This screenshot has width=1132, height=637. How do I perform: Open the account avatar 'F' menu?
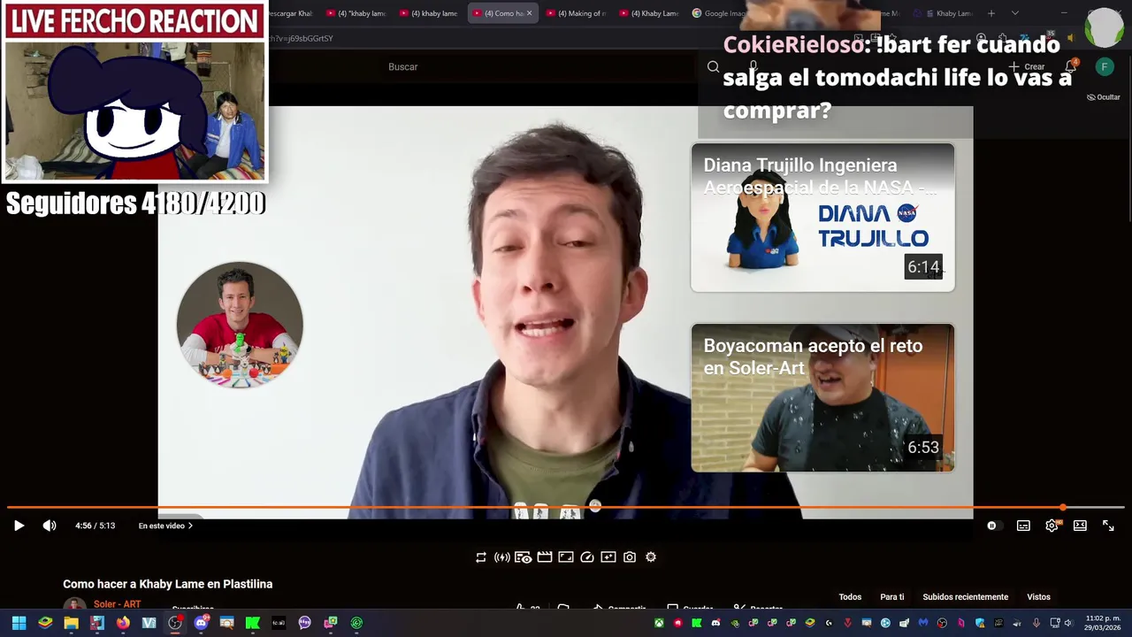(1105, 67)
